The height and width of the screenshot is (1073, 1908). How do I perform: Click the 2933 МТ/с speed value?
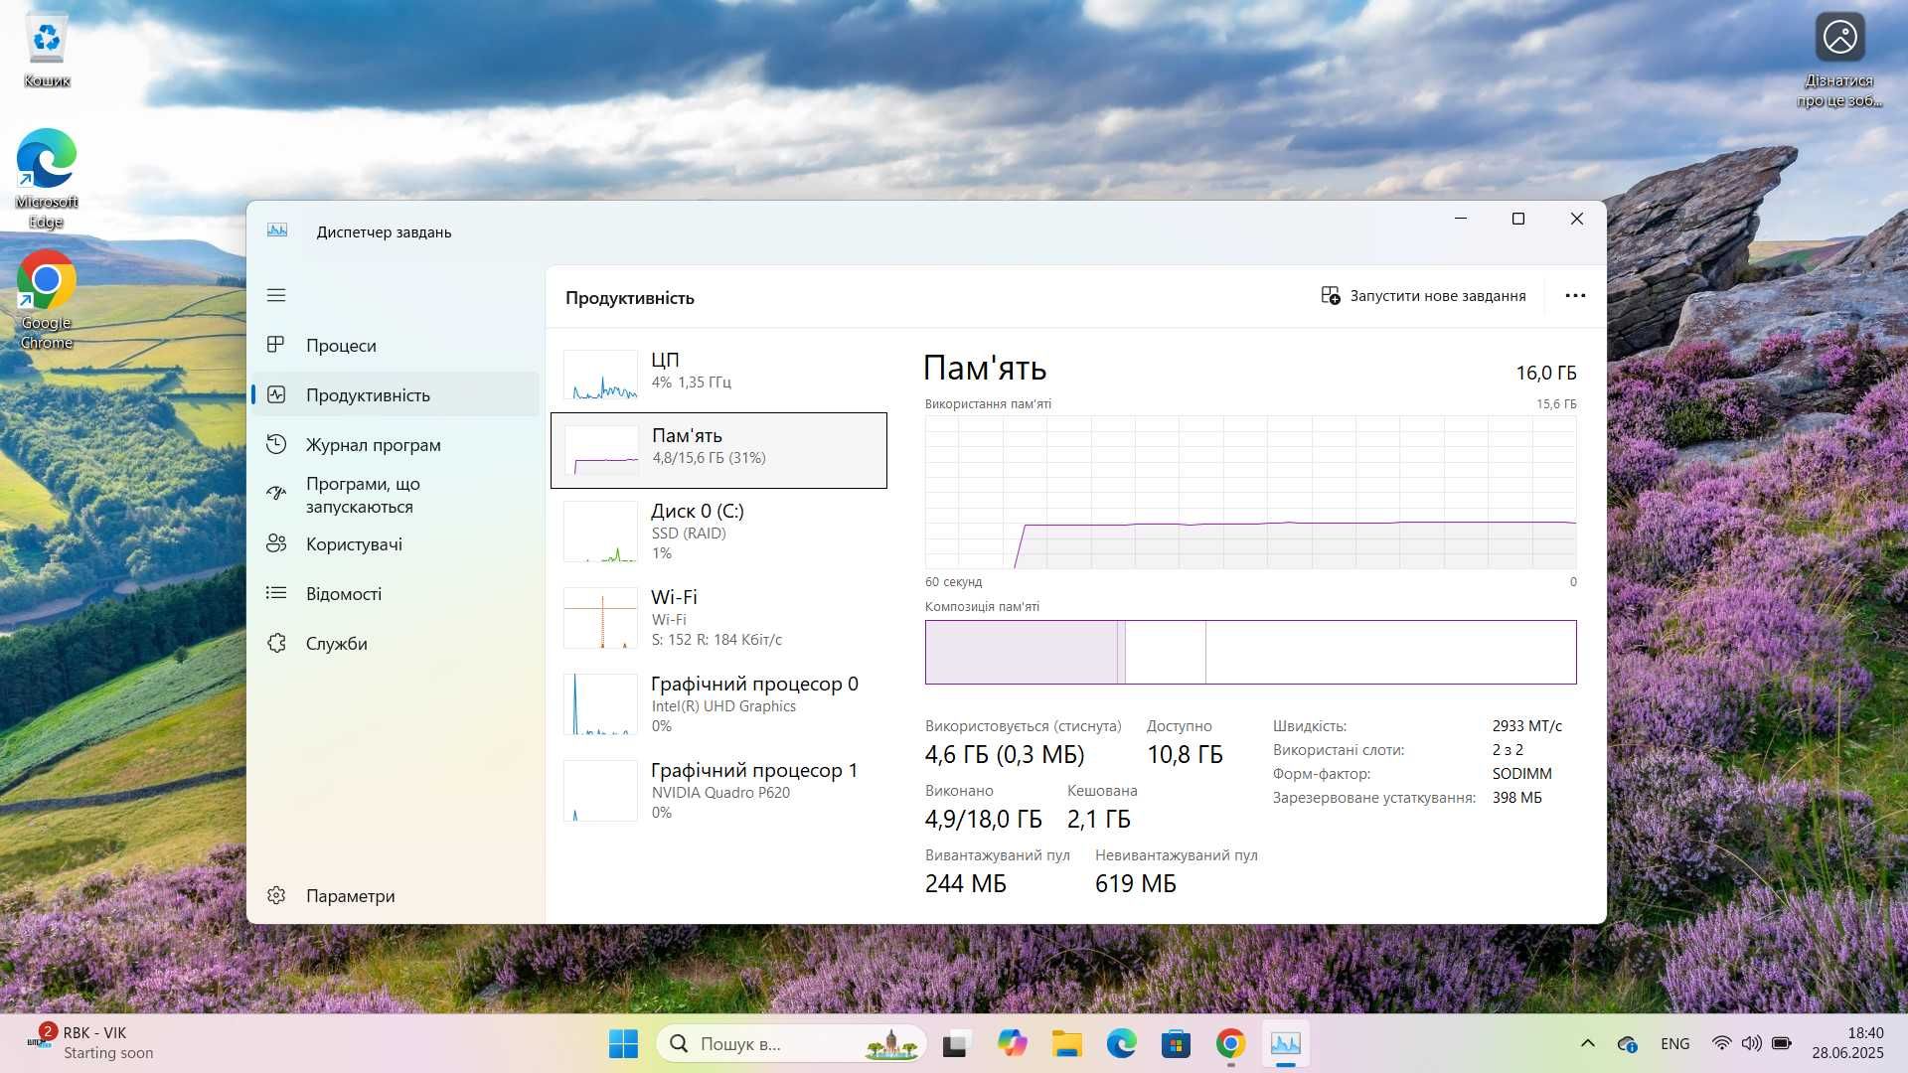1526,726
